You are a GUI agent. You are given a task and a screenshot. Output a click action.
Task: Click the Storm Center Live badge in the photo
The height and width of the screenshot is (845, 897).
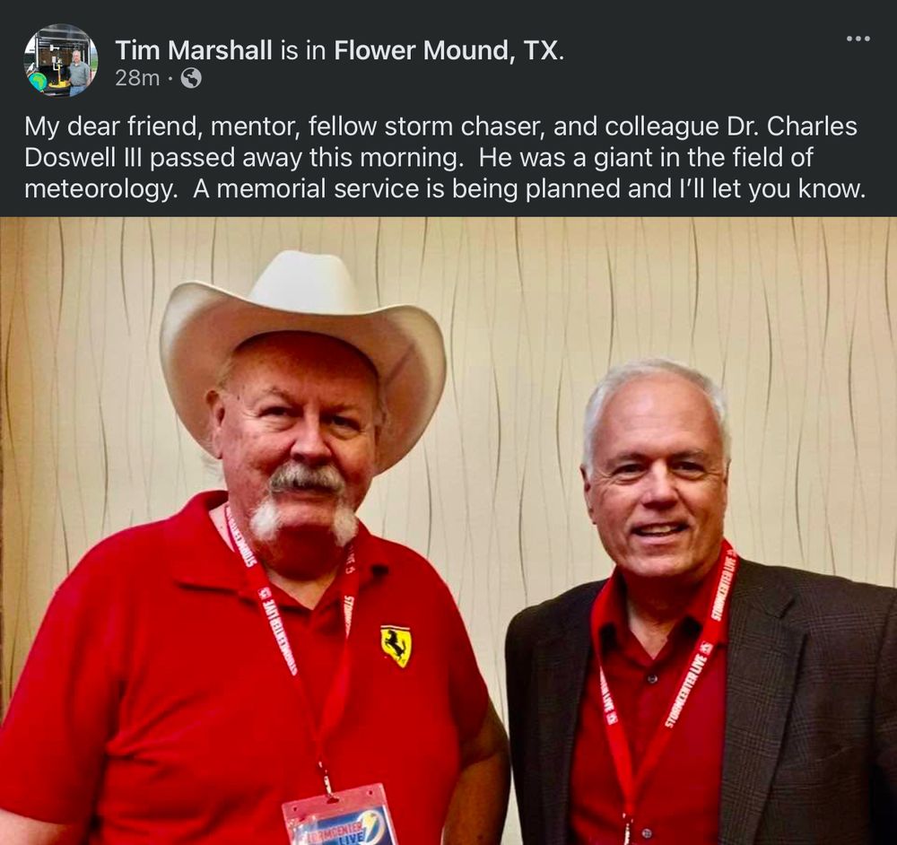tap(340, 817)
